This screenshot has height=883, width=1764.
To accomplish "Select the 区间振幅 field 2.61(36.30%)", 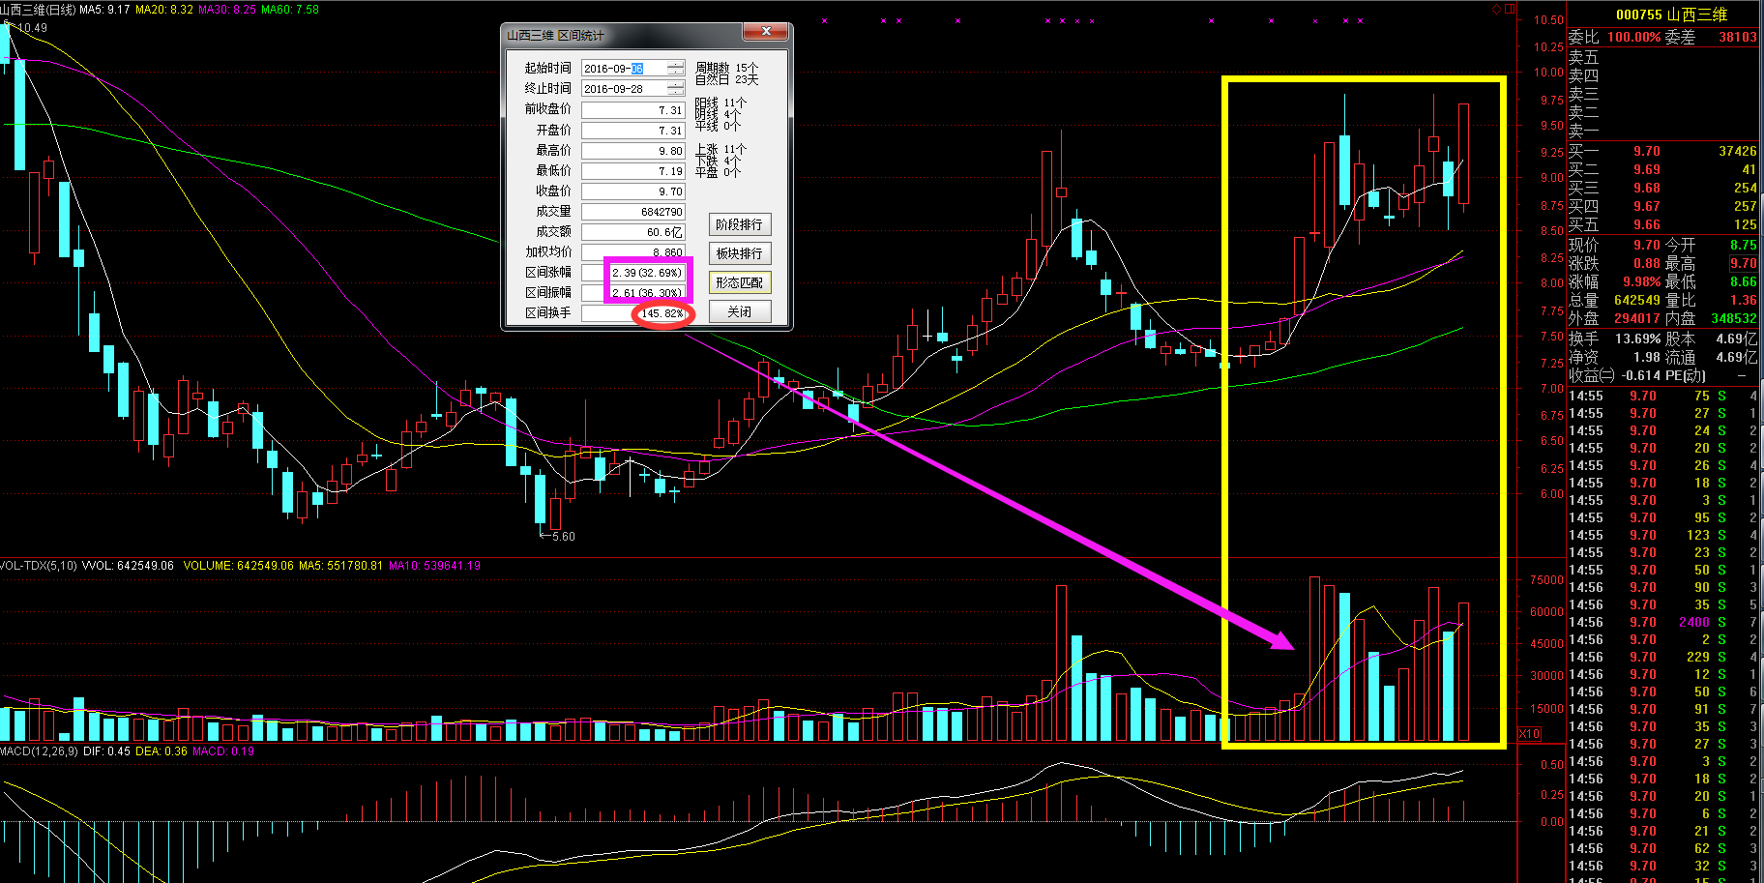I will point(633,293).
